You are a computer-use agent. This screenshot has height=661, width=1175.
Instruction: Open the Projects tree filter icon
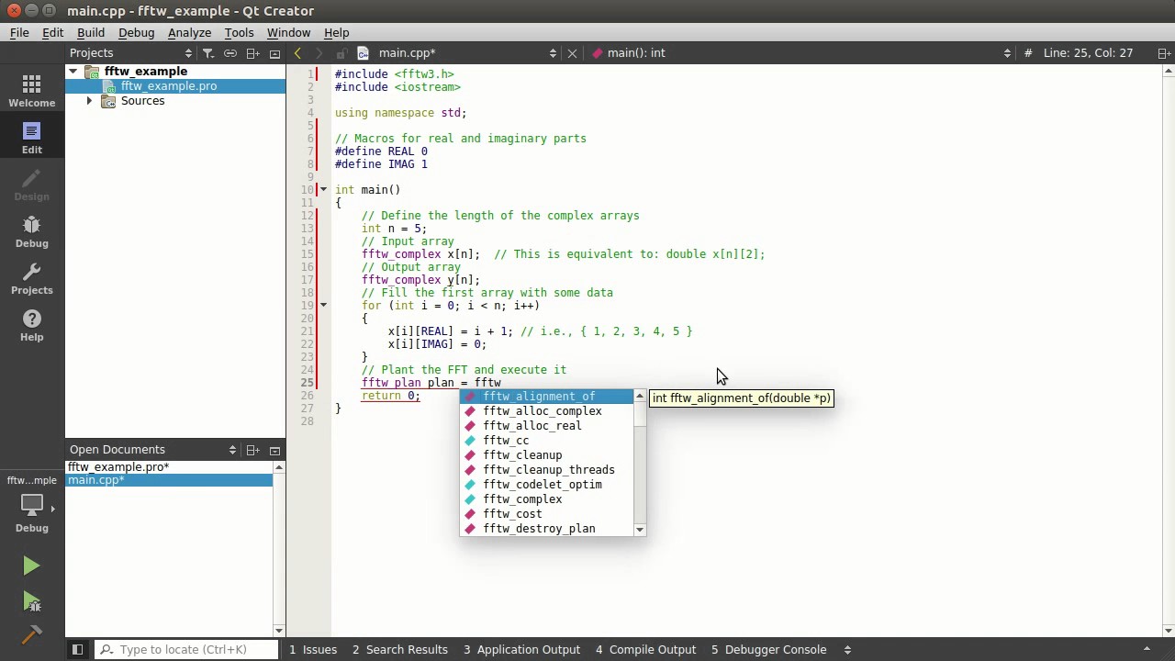[208, 53]
